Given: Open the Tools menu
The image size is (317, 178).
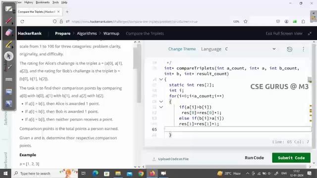Looking at the screenshot, I should point(55,2).
